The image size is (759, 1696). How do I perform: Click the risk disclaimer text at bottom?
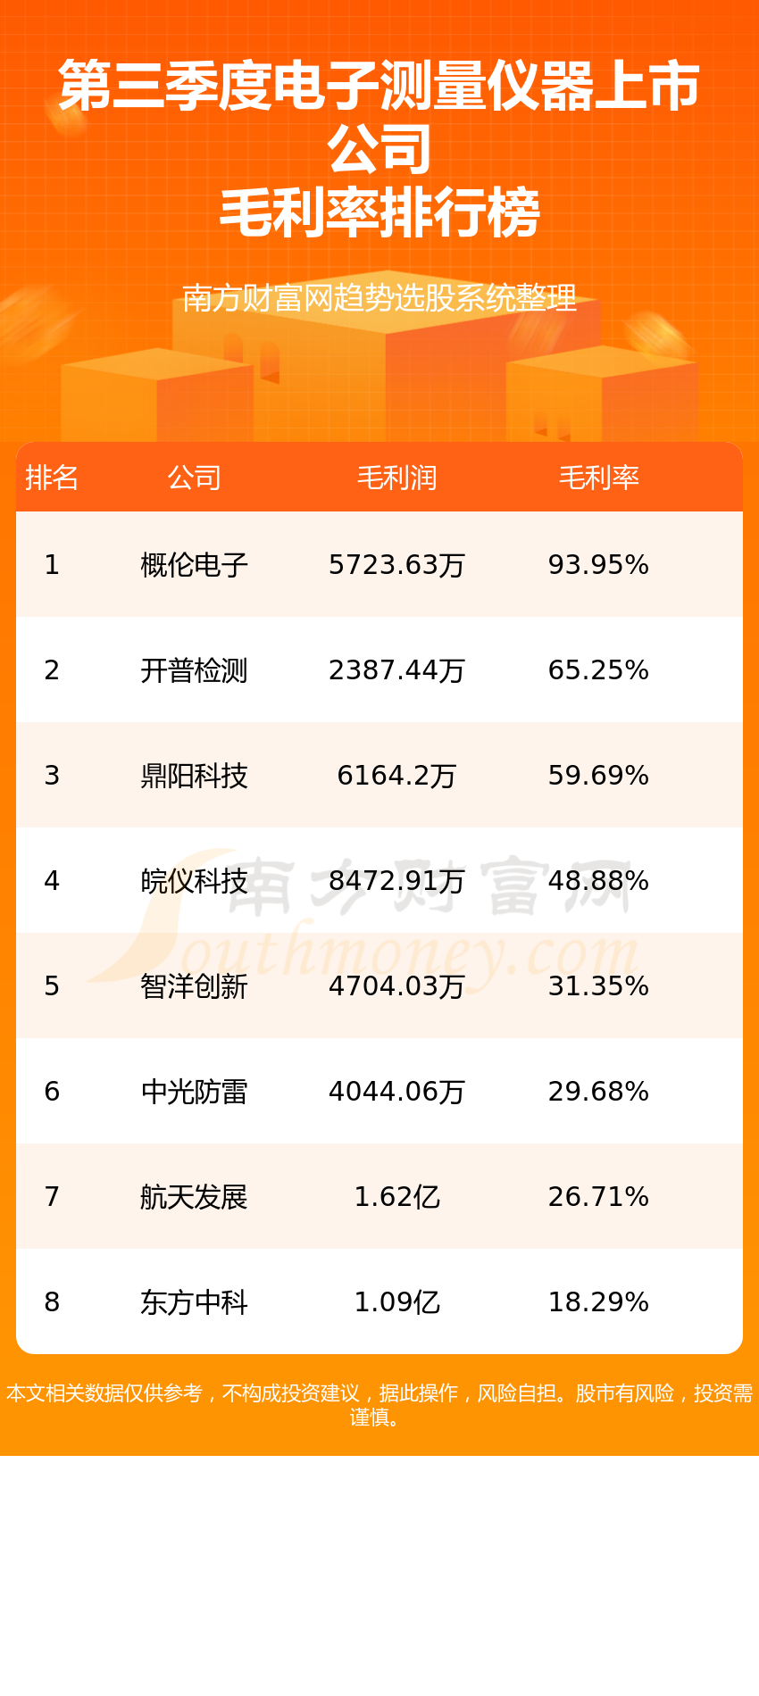coord(379,1405)
